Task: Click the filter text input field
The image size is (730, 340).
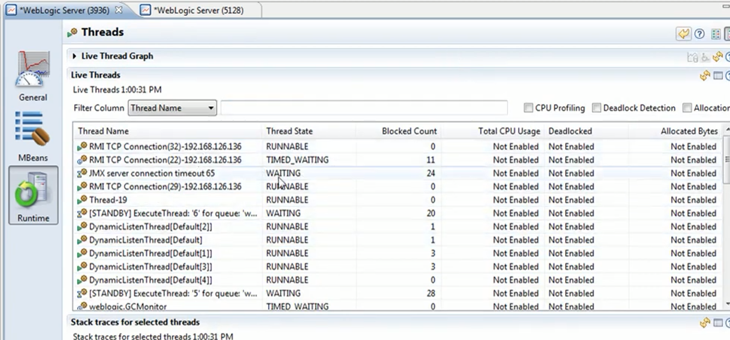Action: pyautogui.click(x=364, y=108)
